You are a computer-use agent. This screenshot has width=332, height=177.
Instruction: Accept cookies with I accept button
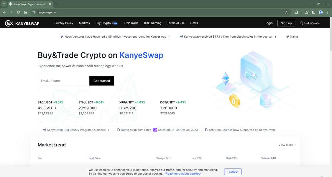[233, 171]
